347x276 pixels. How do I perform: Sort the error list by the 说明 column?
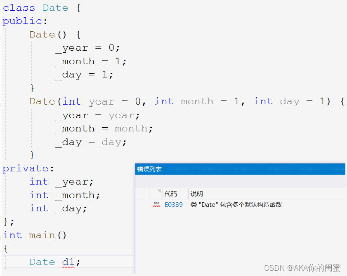(x=196, y=194)
